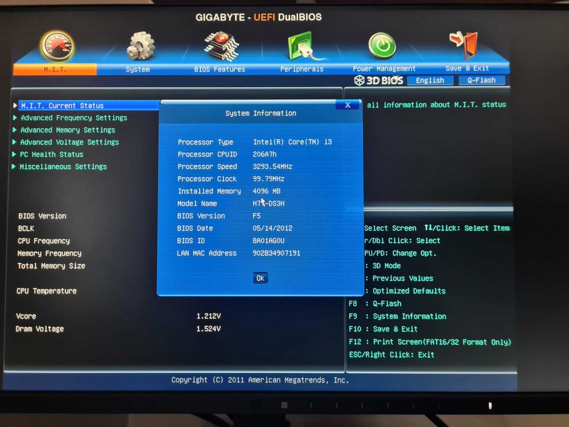Expand arrow beside PC Health Status

point(14,154)
